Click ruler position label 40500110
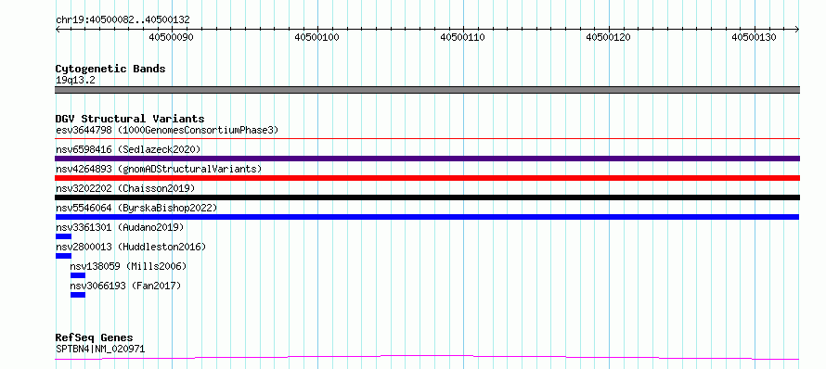 tap(462, 37)
